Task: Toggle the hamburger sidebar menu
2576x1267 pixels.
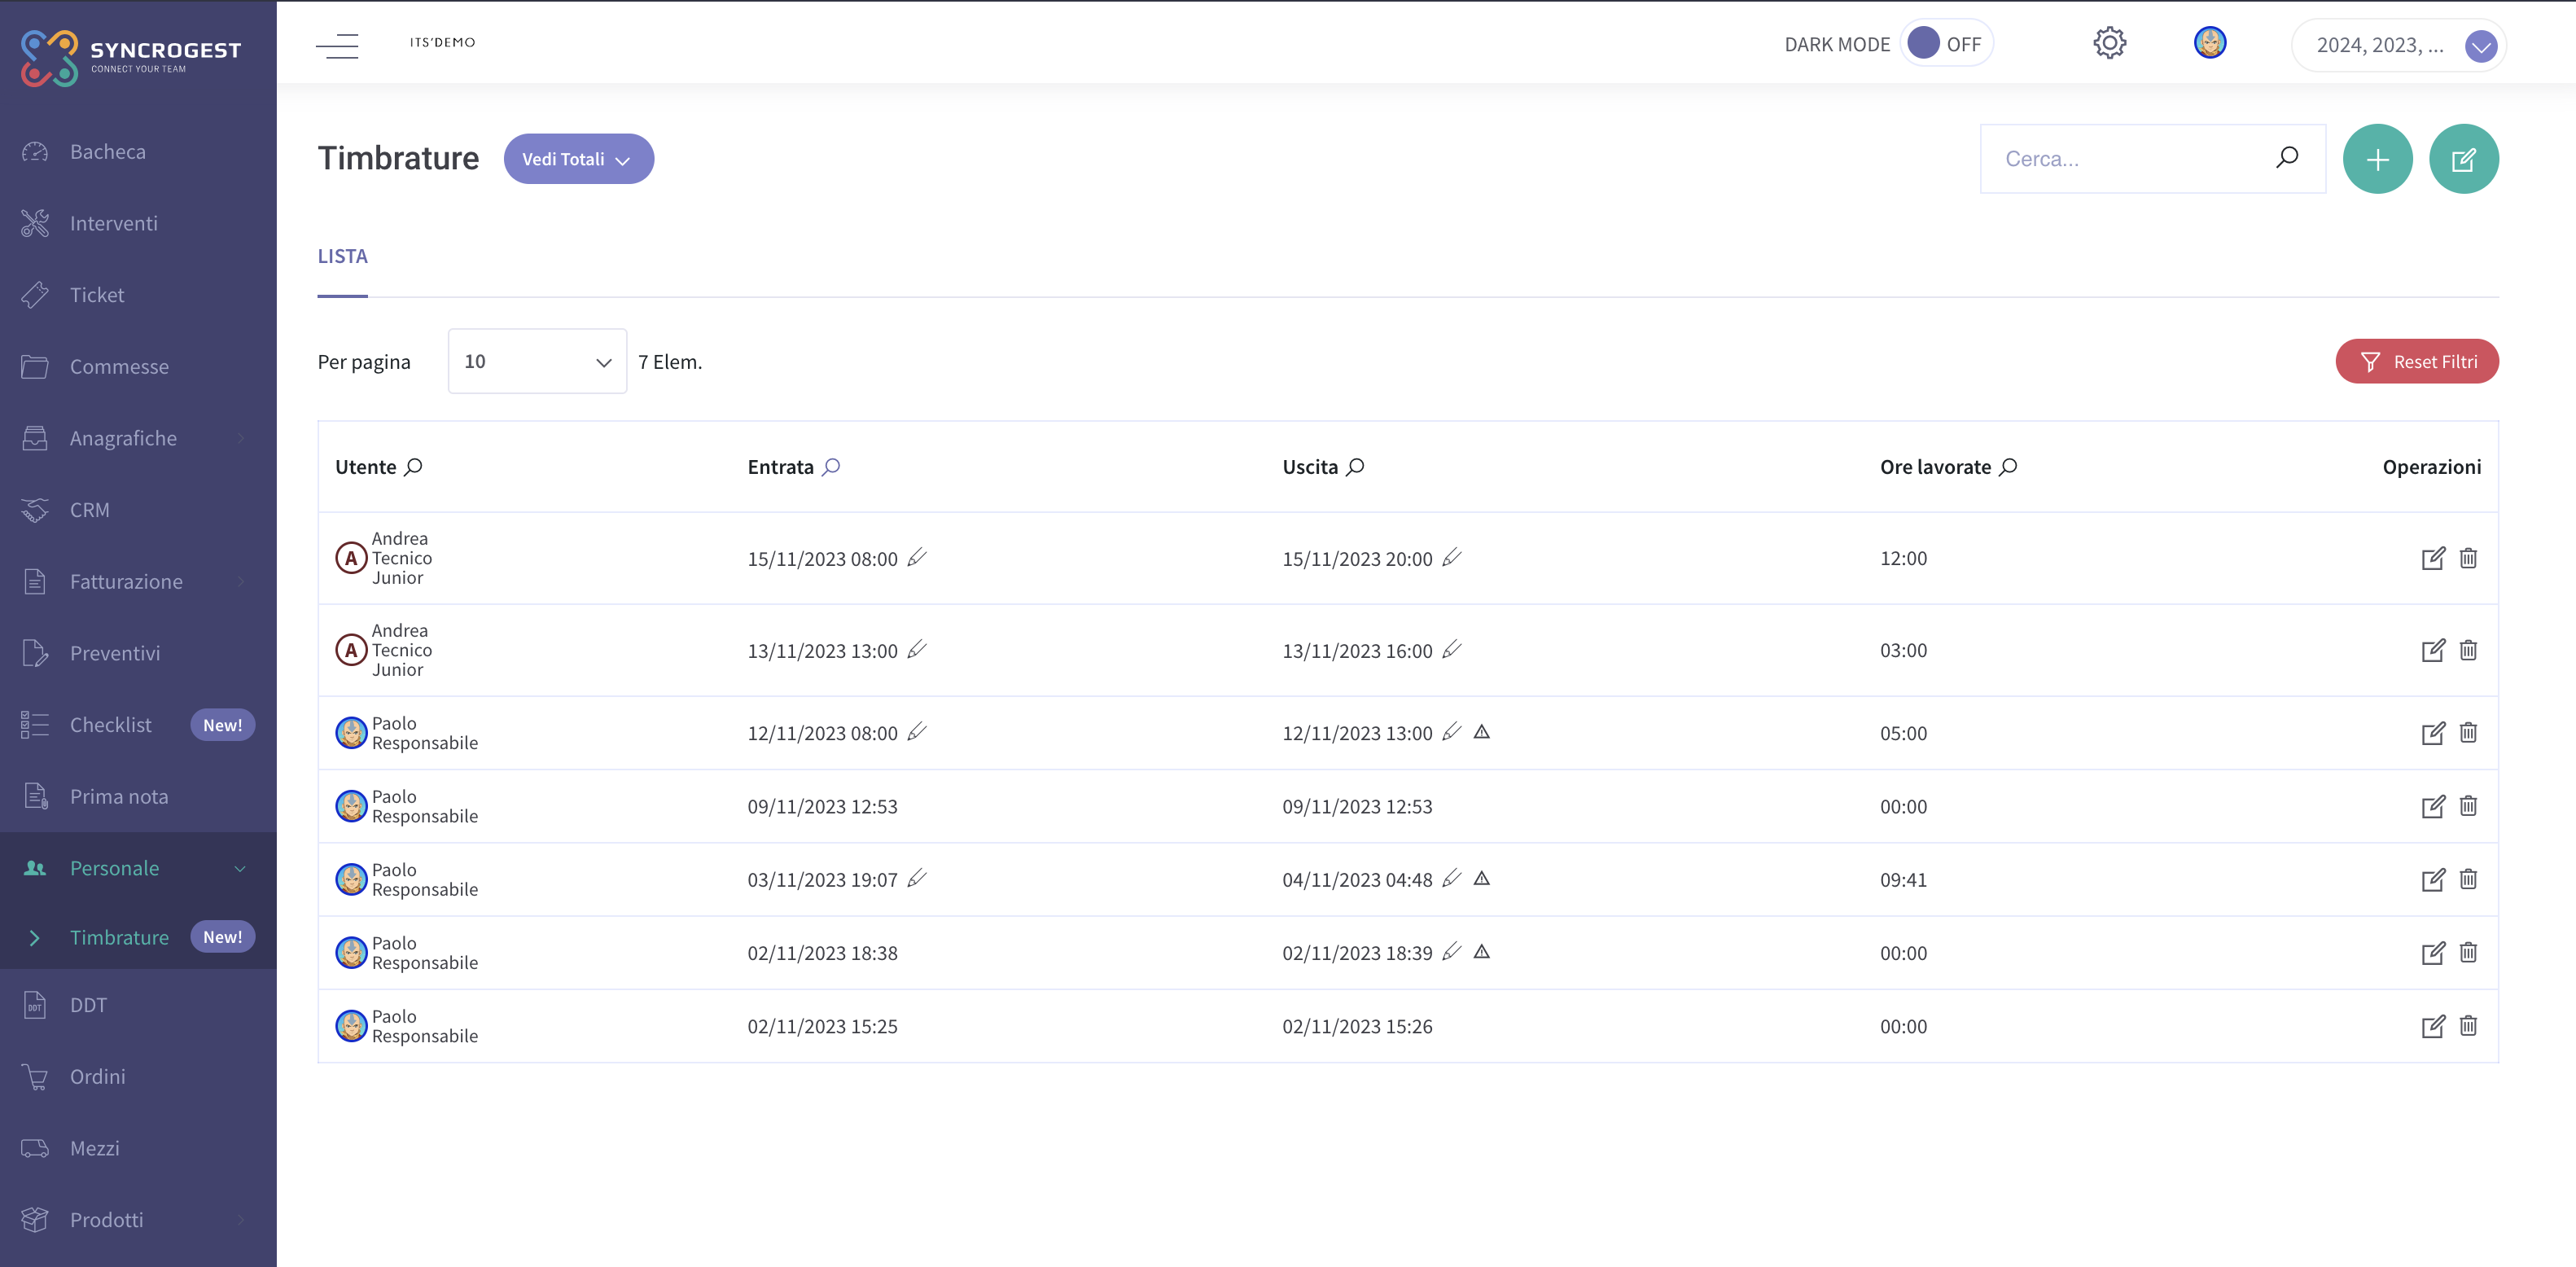Action: (337, 45)
